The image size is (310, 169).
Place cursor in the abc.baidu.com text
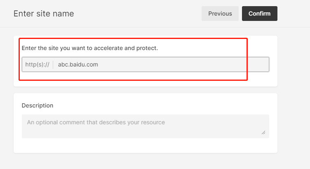[78, 64]
